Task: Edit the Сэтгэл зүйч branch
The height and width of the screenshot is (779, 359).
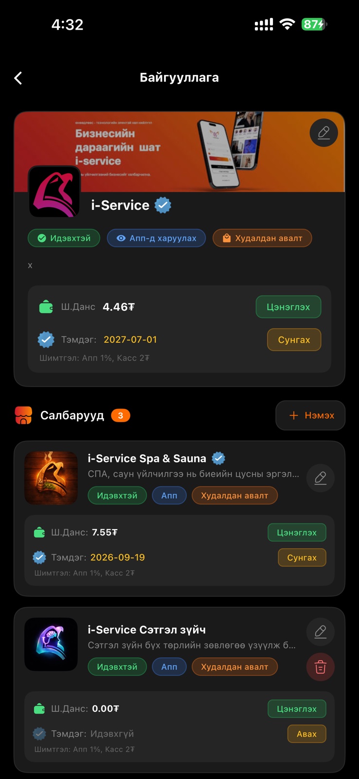Action: tap(320, 632)
